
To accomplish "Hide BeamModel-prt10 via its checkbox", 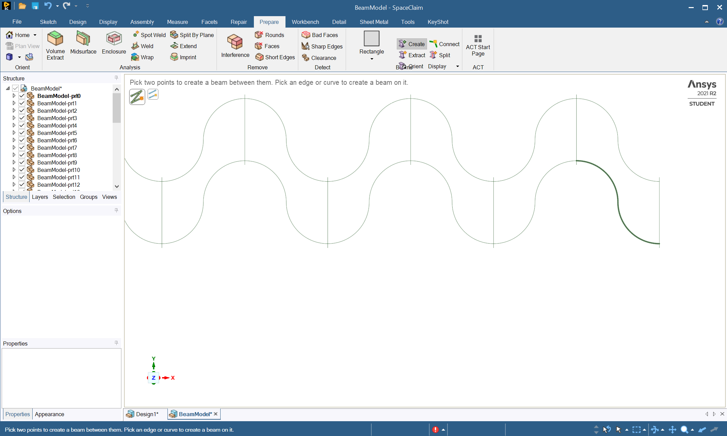I will click(x=22, y=170).
